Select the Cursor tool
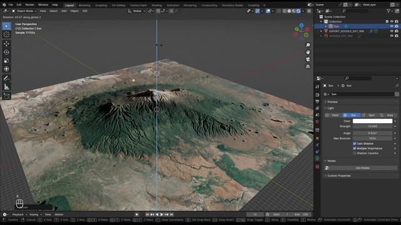The image size is (401, 225). pyautogui.click(x=7, y=35)
